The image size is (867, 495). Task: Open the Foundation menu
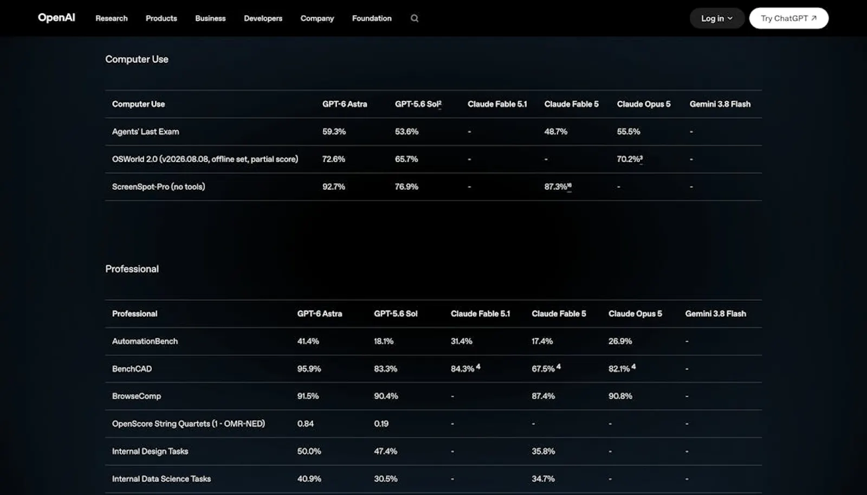click(372, 18)
